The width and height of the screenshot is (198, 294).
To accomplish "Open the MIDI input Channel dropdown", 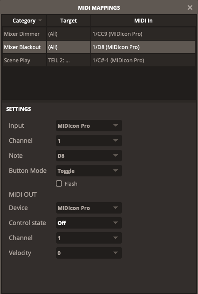I will point(89,141).
